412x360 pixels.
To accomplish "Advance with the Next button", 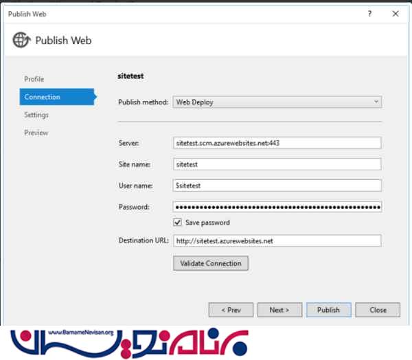I will point(279,310).
